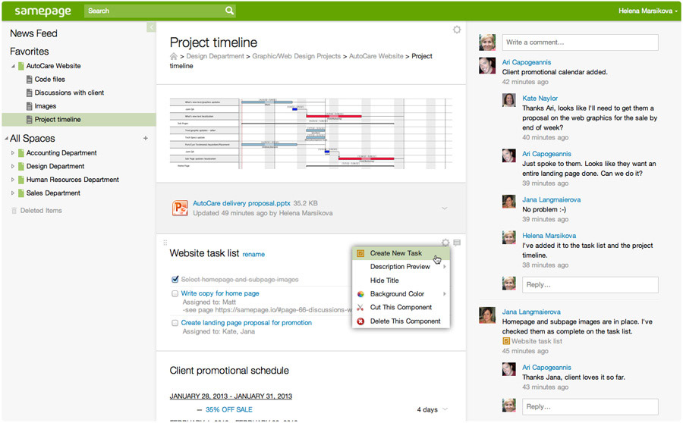Click the search magnifier icon
The width and height of the screenshot is (683, 423).
coord(229,11)
